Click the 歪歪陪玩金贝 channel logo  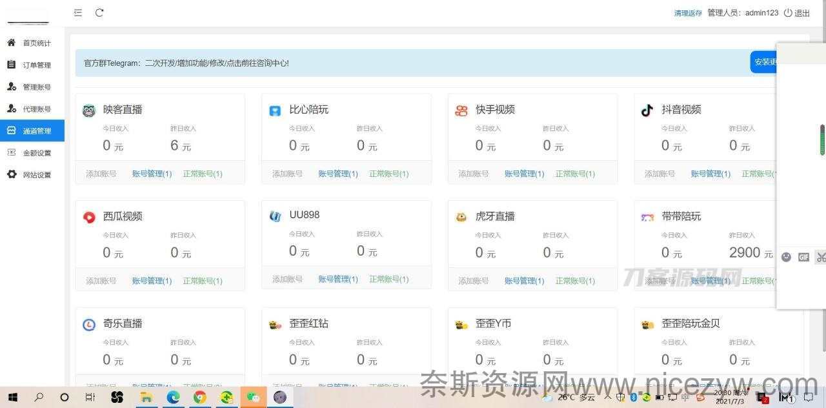pyautogui.click(x=648, y=325)
